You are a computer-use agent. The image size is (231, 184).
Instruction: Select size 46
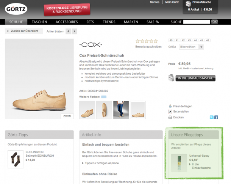[208, 40]
